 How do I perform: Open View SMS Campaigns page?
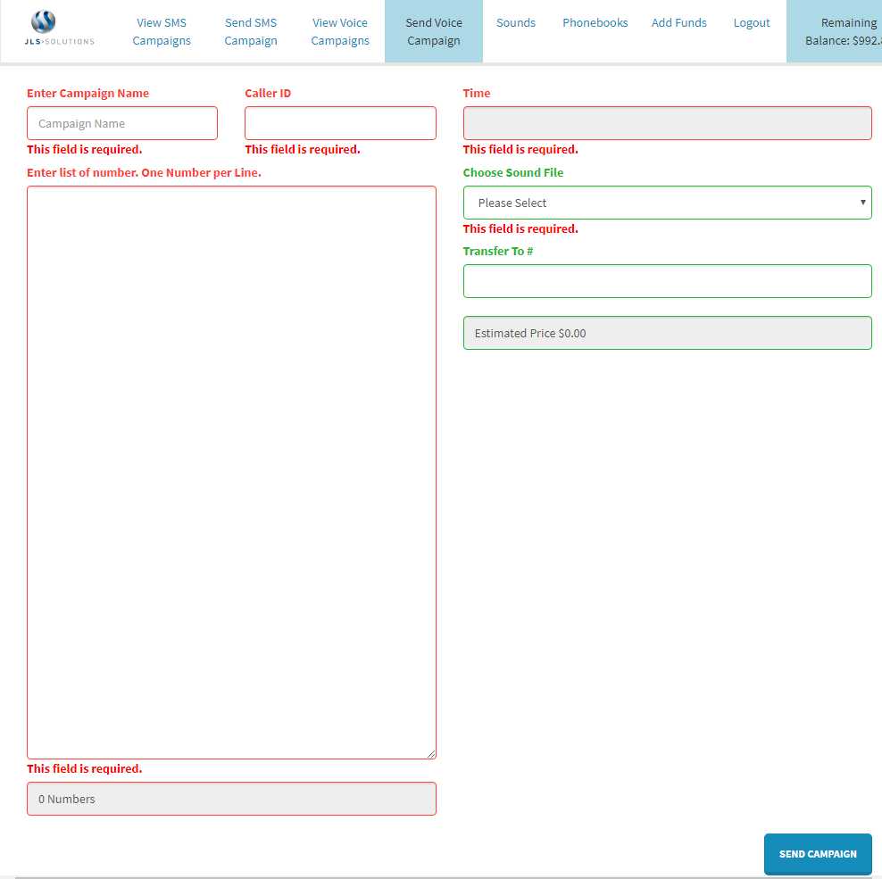tap(162, 31)
